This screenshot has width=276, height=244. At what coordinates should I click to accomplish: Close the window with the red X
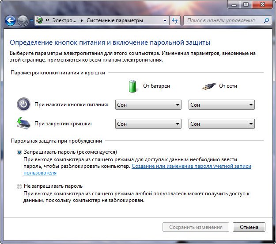(x=262, y=4)
